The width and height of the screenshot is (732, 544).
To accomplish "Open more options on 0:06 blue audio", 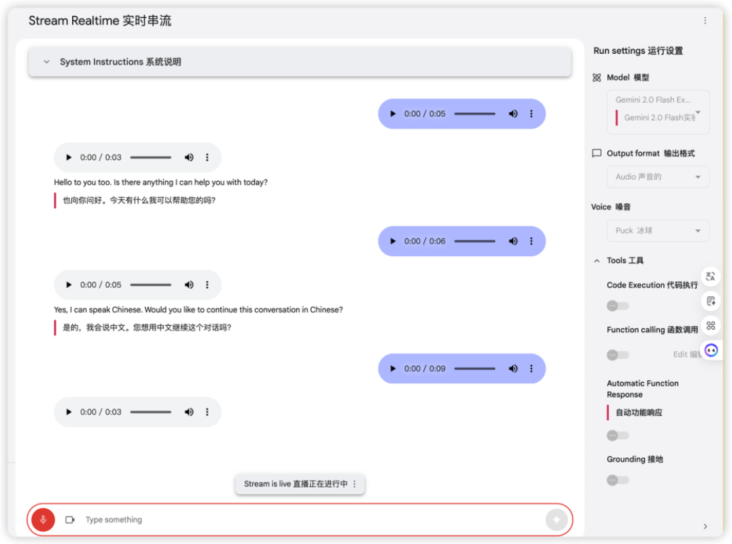I will click(x=531, y=241).
